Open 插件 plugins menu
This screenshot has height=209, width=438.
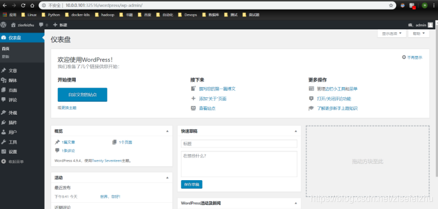point(22,123)
